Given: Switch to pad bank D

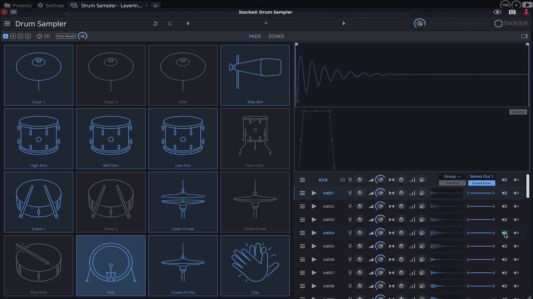Looking at the screenshot, I should (x=28, y=36).
